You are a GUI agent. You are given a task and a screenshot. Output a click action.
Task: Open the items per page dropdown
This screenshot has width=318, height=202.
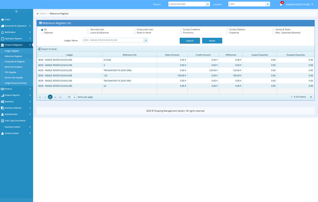(72, 97)
